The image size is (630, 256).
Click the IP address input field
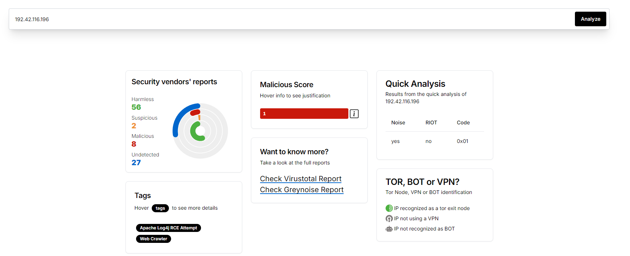click(x=292, y=19)
